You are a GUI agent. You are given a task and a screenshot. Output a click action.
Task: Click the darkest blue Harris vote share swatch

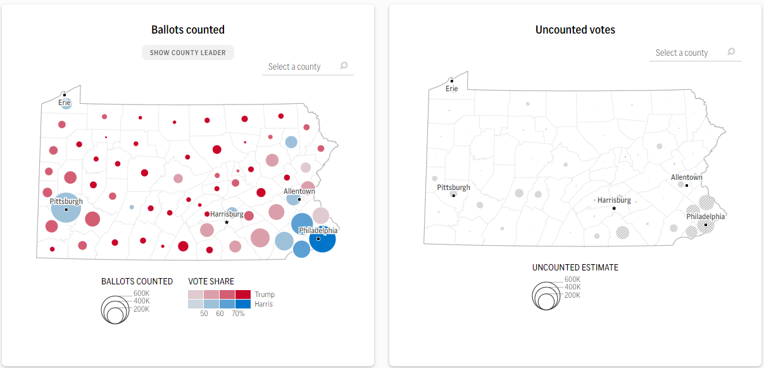pyautogui.click(x=243, y=304)
